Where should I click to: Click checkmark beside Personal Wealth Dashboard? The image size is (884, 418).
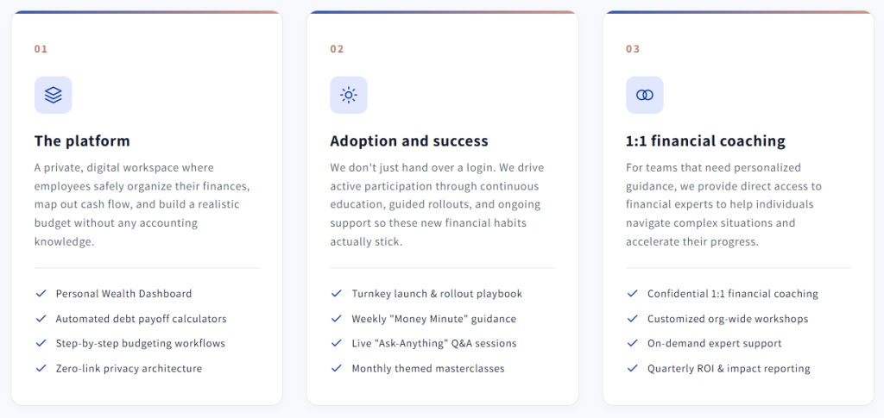(41, 294)
